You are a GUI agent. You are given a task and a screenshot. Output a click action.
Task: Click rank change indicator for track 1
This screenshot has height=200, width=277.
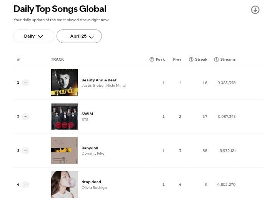pos(25,83)
